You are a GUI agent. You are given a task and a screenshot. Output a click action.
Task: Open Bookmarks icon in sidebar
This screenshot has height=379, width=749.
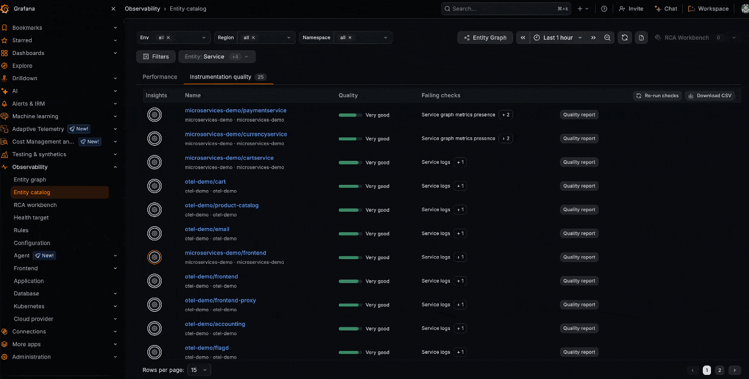click(5, 27)
